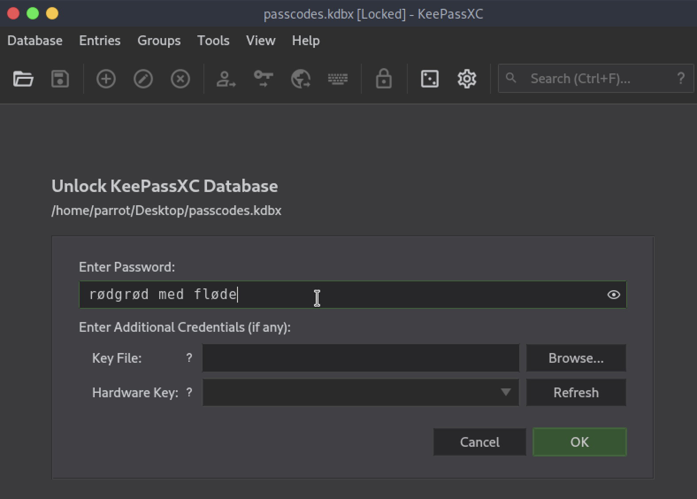Click the Hardware Key: label

(x=135, y=392)
